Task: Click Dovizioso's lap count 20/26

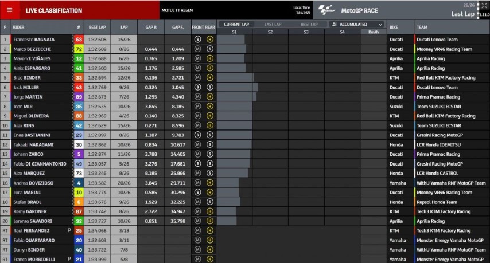Action: click(x=124, y=183)
